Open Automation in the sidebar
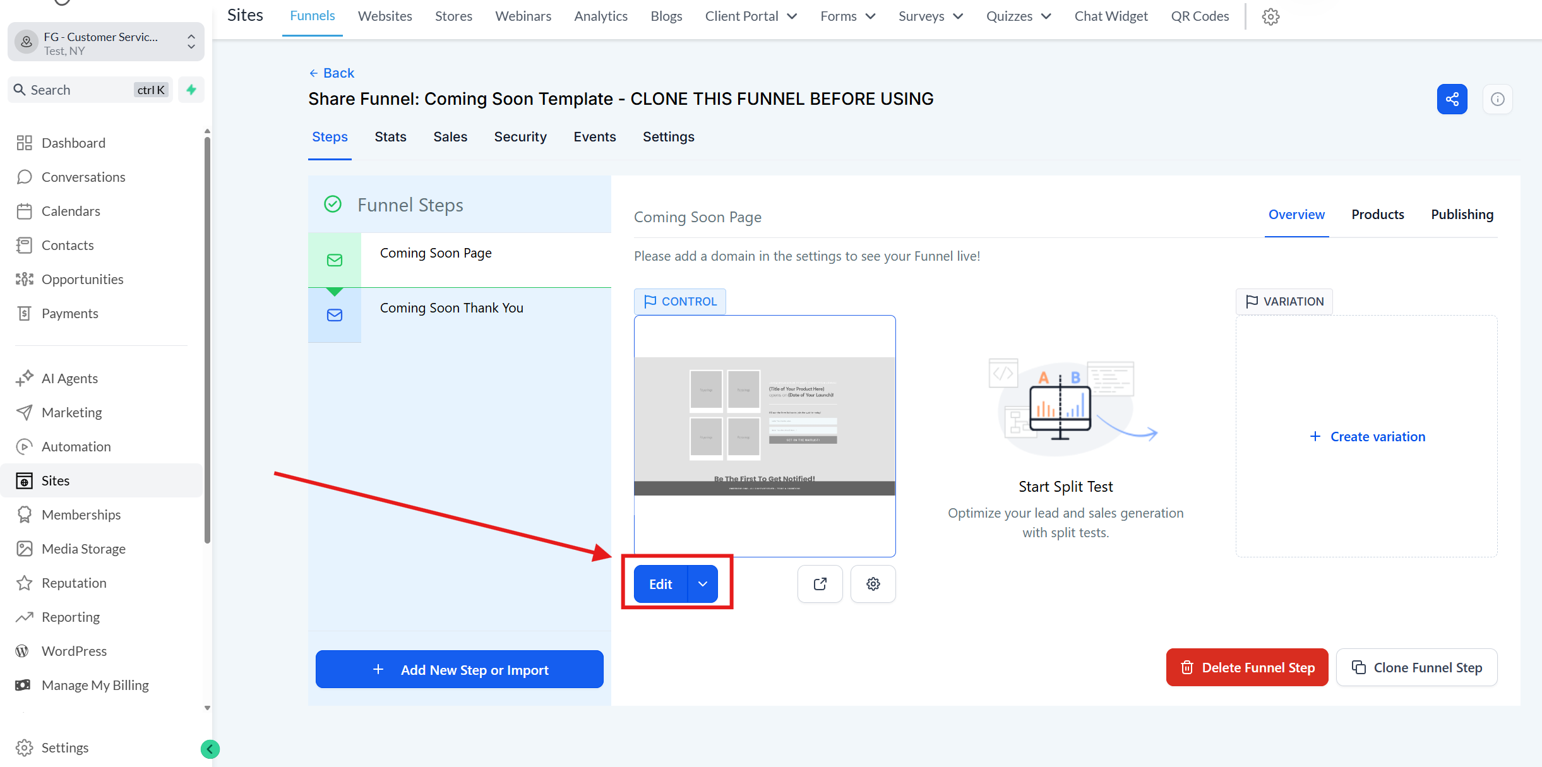The image size is (1542, 767). click(x=76, y=446)
